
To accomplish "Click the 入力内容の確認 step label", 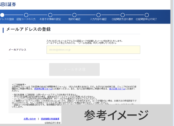I will (x=98, y=19).
